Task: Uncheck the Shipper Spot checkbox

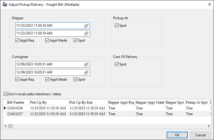Action: pyautogui.click(x=76, y=40)
